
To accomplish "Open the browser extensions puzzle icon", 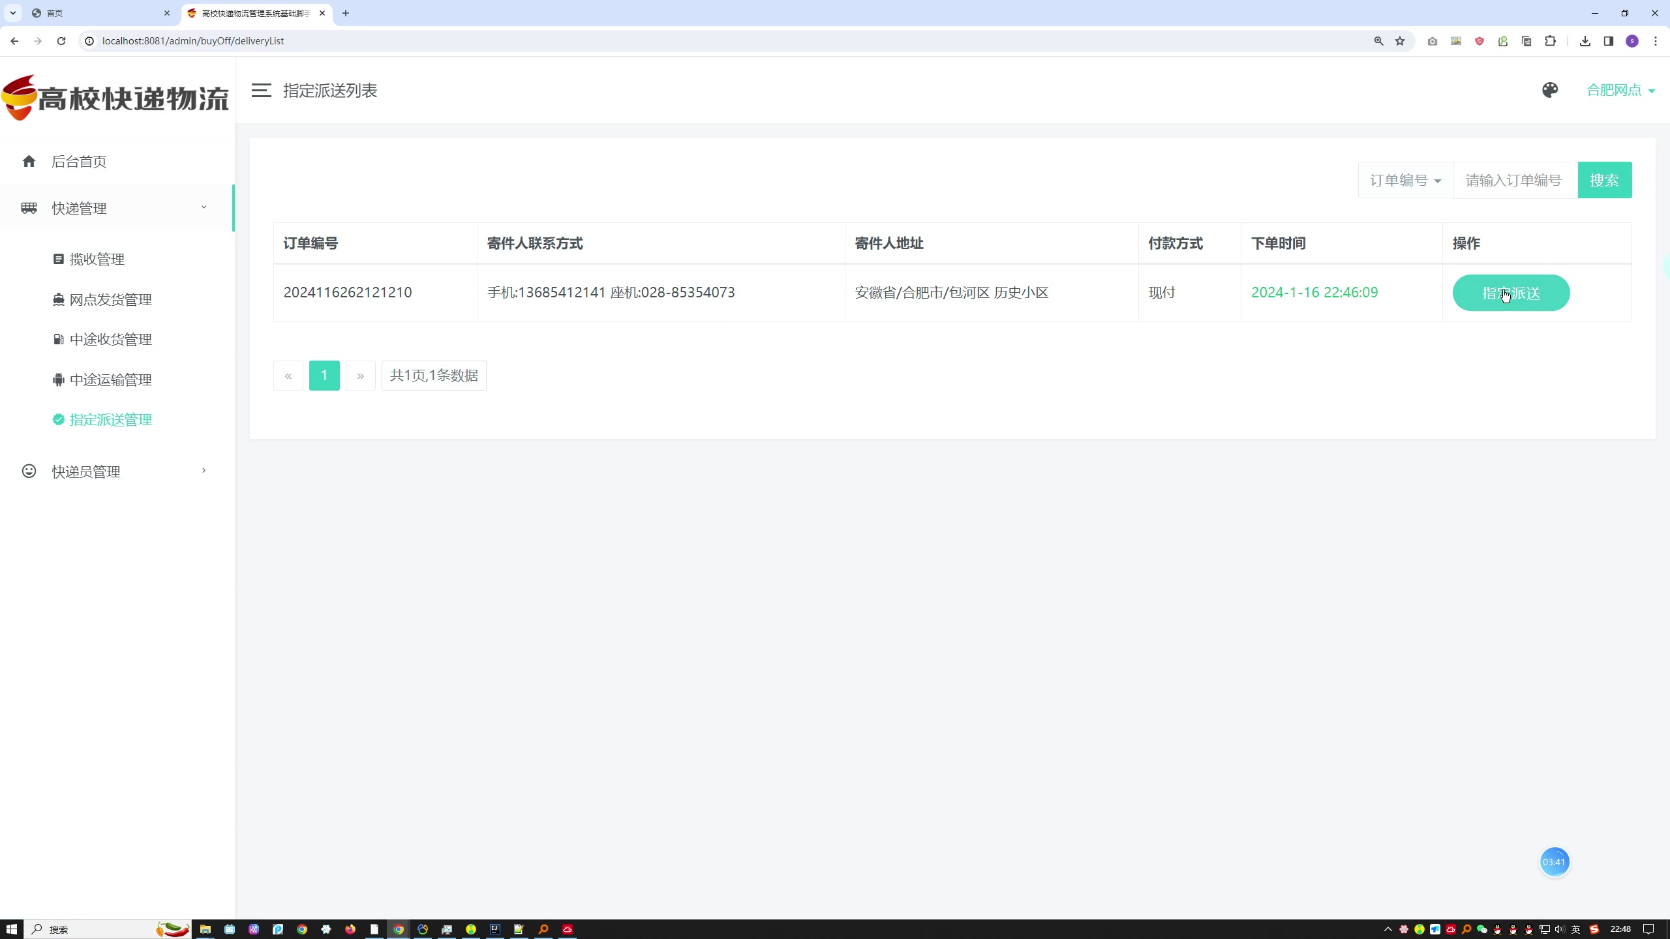I will pyautogui.click(x=1551, y=41).
